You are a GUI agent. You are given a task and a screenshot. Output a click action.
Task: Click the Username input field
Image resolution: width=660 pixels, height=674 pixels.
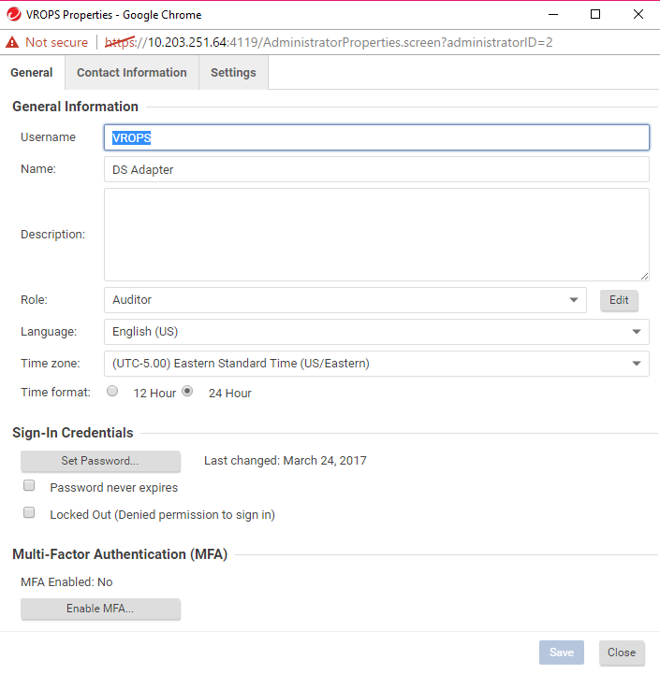click(x=375, y=137)
